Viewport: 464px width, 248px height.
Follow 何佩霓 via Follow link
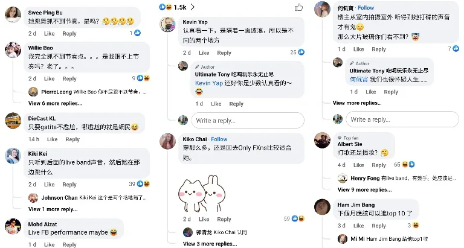point(366,8)
